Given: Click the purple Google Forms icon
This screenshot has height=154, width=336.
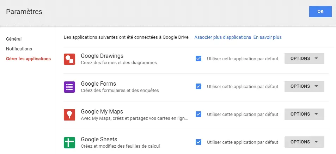Looking at the screenshot, I should coord(69,87).
